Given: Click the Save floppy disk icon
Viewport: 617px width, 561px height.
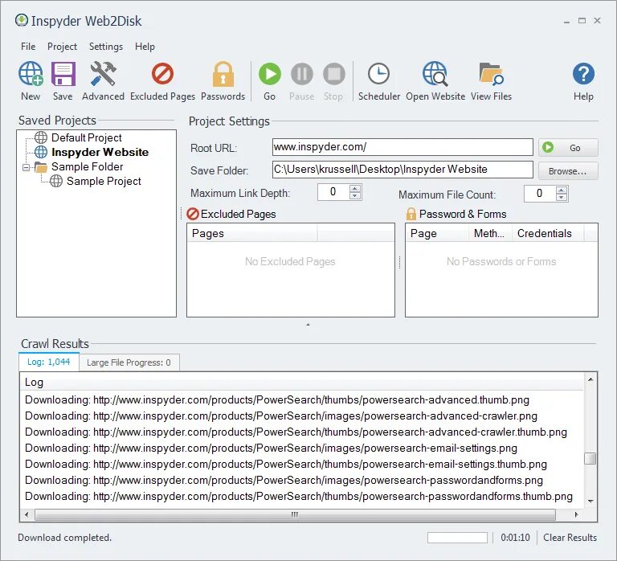Looking at the screenshot, I should (63, 74).
